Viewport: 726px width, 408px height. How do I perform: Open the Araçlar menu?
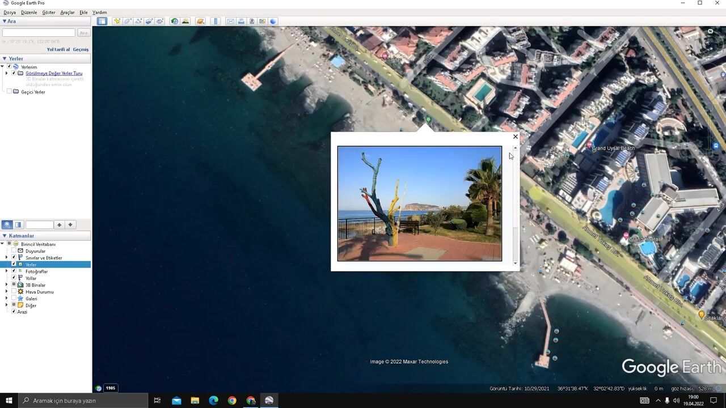click(67, 12)
